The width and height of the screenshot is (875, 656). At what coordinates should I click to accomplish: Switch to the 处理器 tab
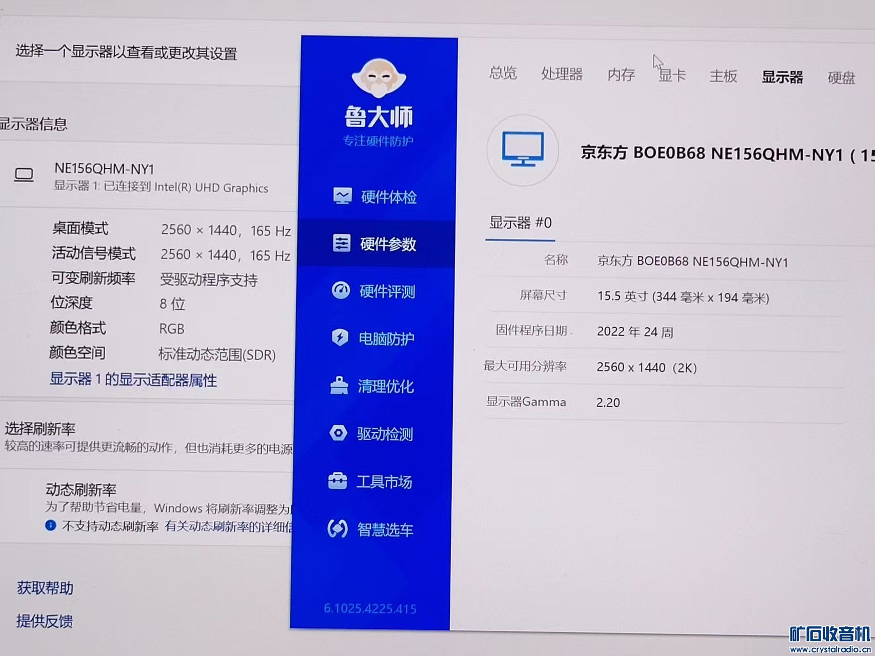click(562, 74)
